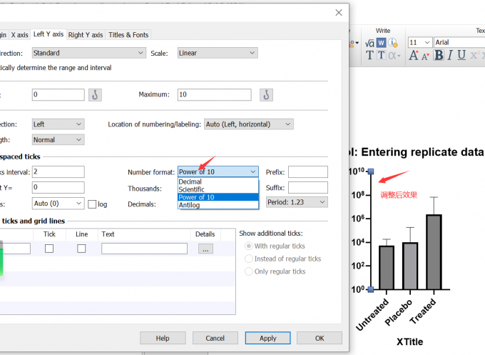Screen dimensions: 485x355
Task: Open the Scale dropdown set to Linear
Action: click(x=217, y=53)
